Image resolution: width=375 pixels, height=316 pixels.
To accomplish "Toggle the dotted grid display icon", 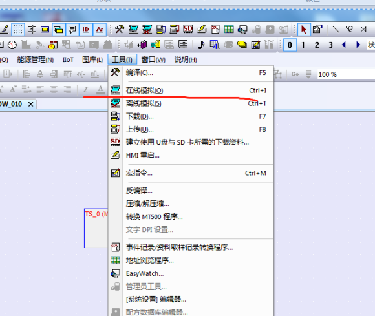I will point(18,30).
